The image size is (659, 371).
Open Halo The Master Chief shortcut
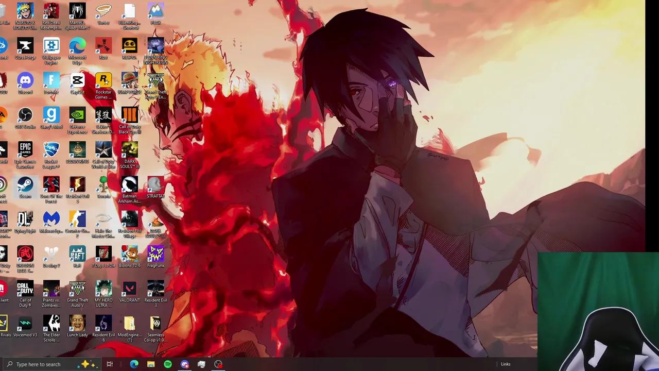103,225
